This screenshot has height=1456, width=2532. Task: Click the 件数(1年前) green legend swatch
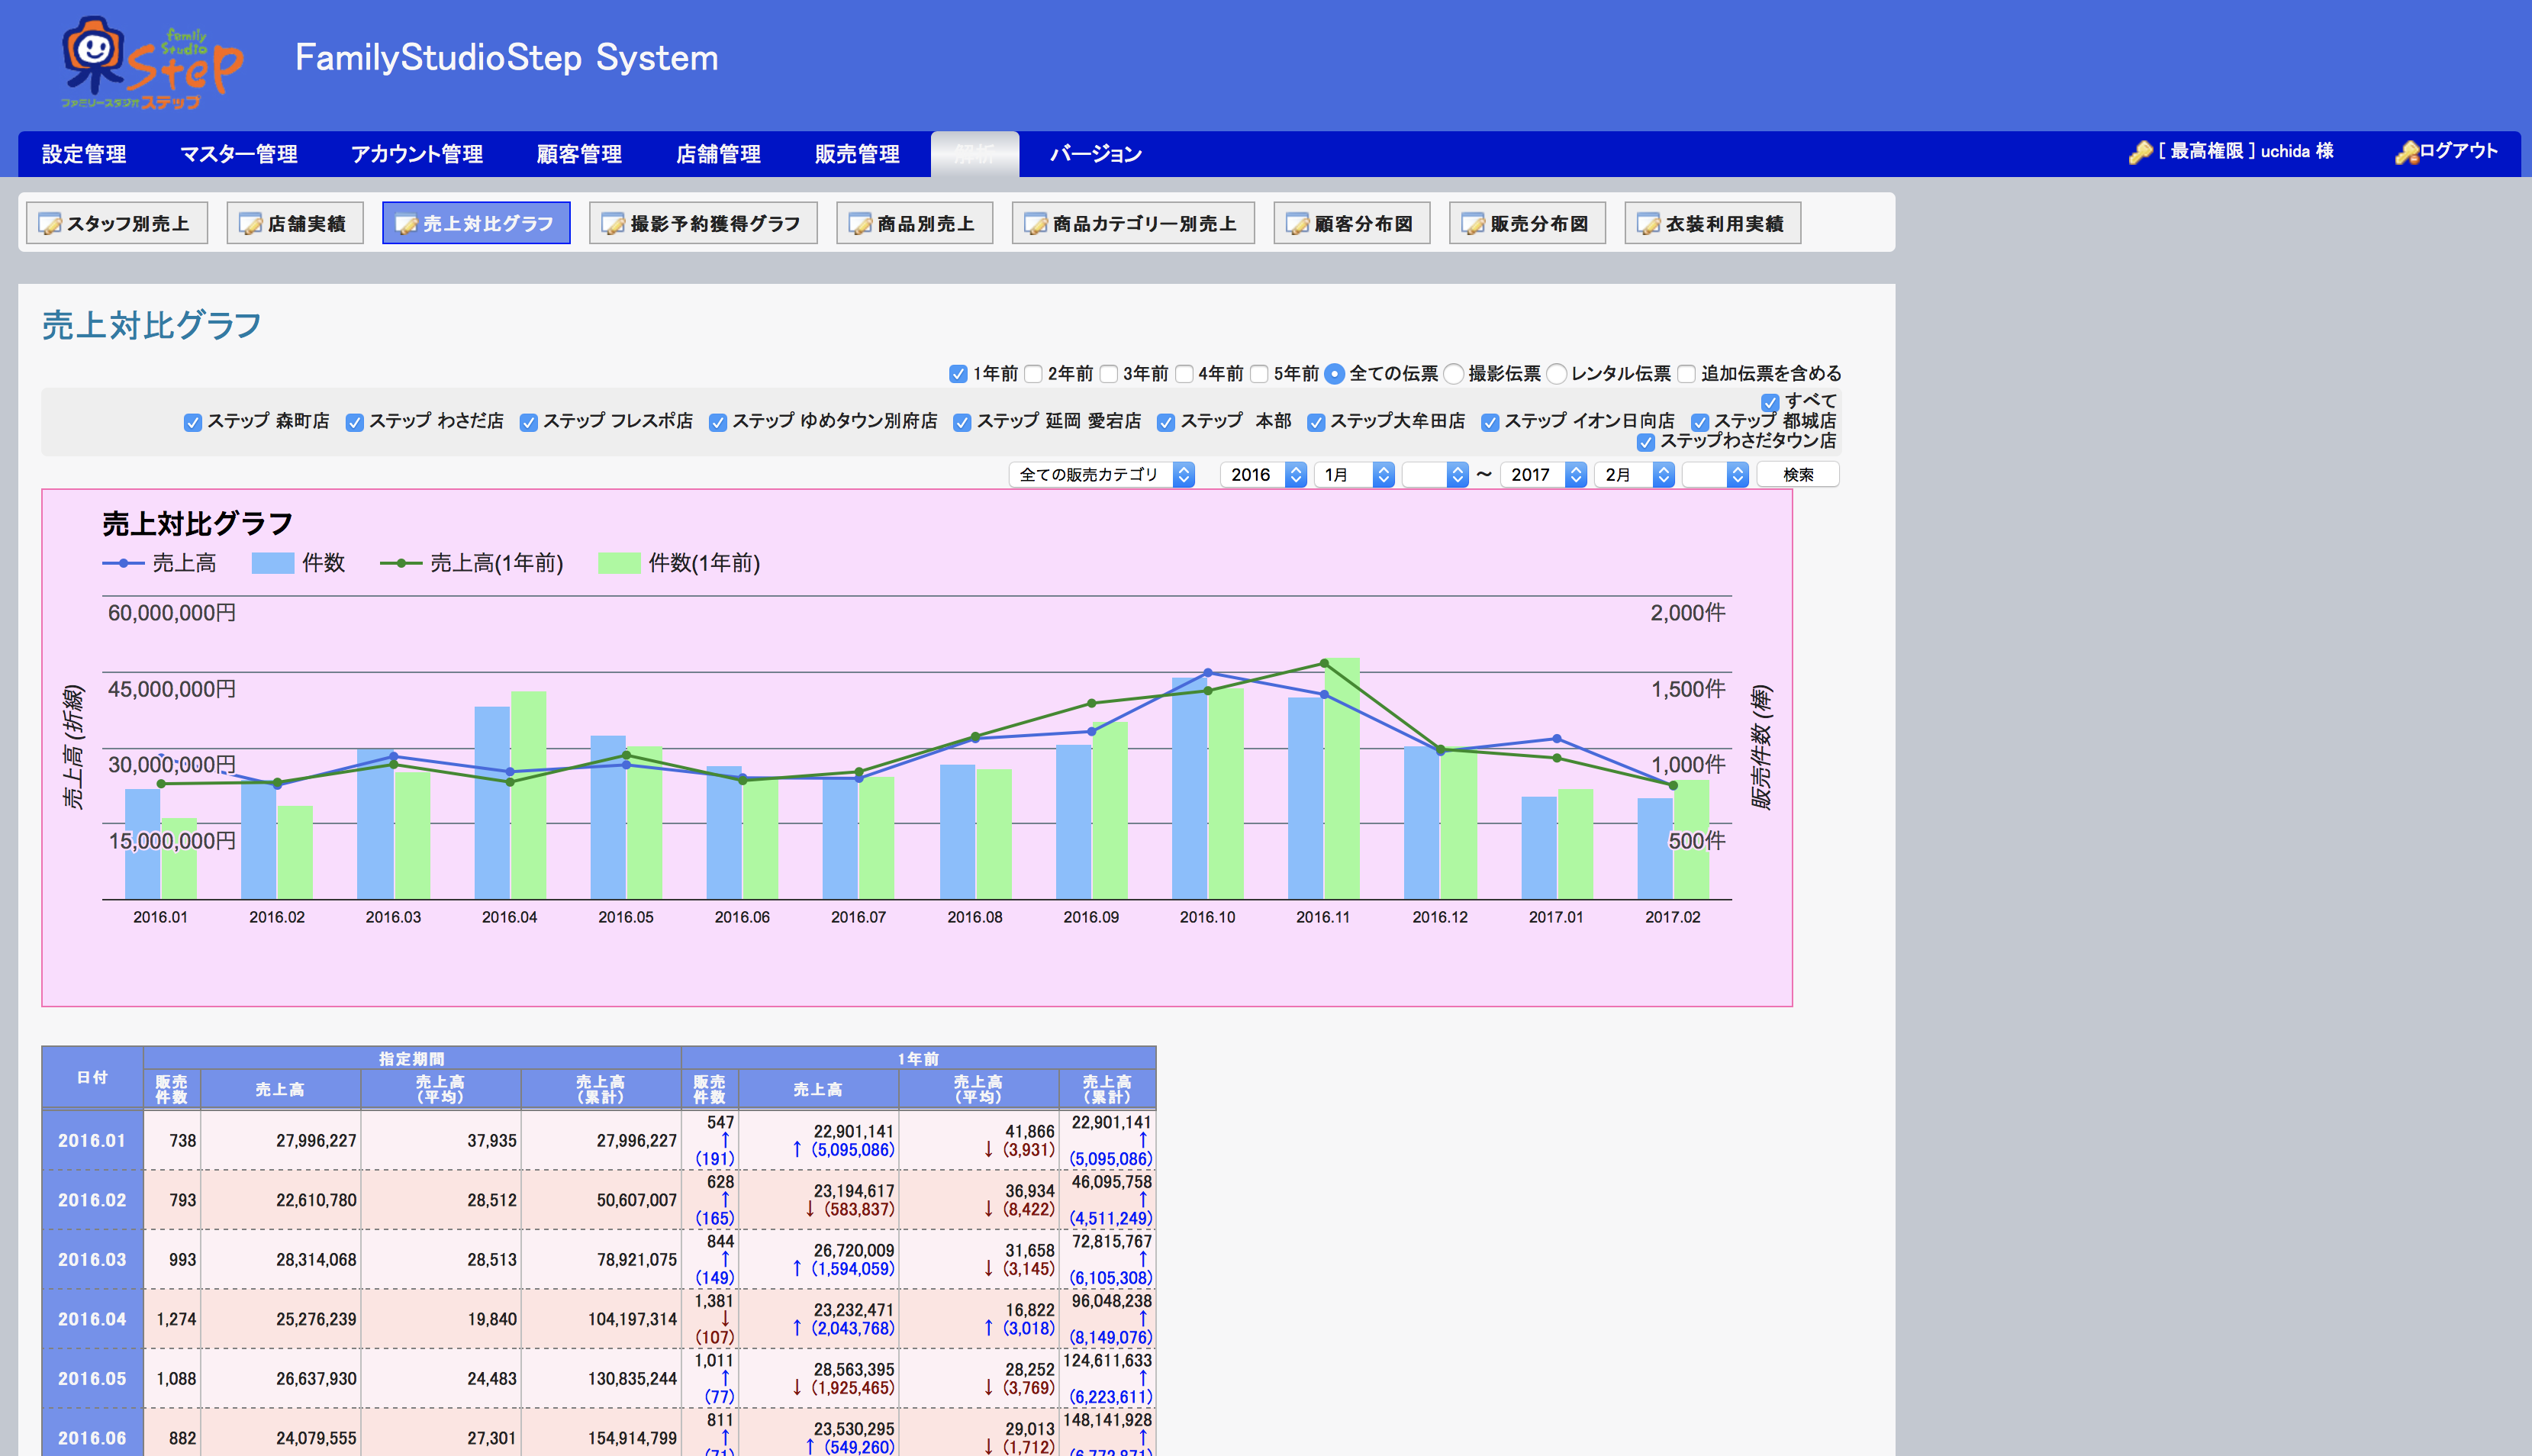[x=619, y=563]
